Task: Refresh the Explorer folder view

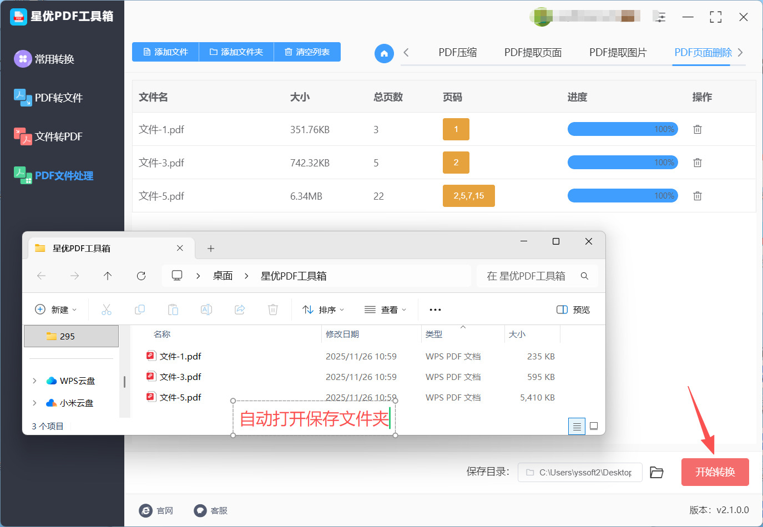Action: tap(141, 276)
